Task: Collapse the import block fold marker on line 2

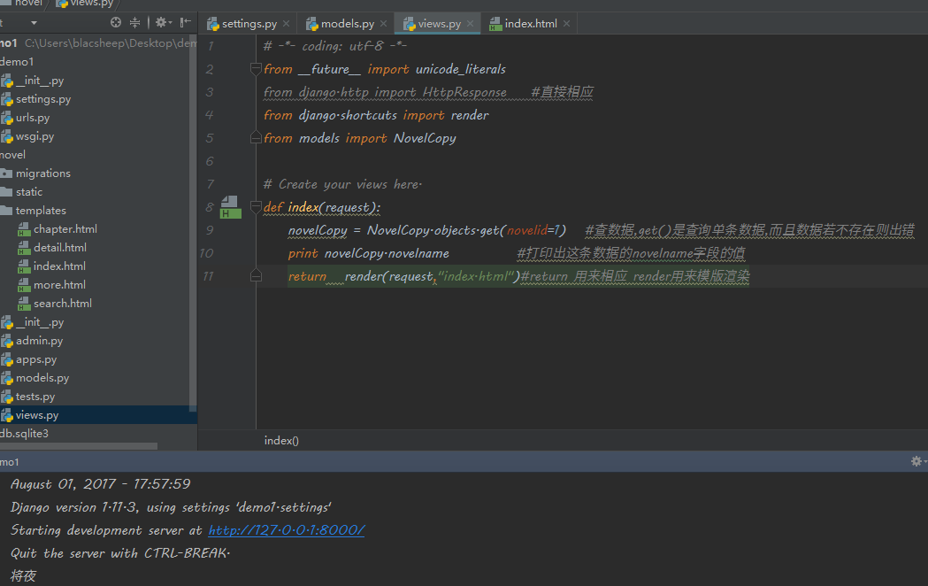Action: pyautogui.click(x=257, y=69)
